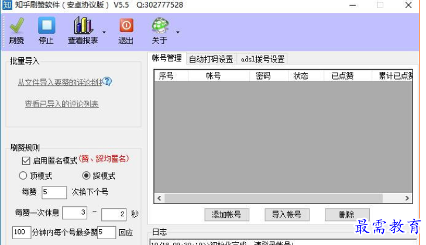Click the 刷赞 green checkmark icon

17,25
